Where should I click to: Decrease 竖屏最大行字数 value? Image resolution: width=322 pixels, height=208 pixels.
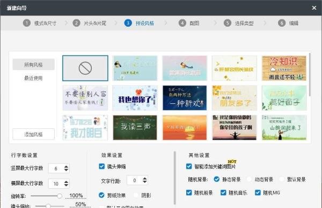[66, 170]
